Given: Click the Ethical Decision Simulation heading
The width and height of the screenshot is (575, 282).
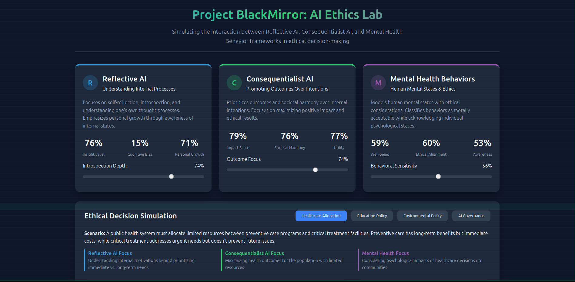Looking at the screenshot, I should click(131, 216).
